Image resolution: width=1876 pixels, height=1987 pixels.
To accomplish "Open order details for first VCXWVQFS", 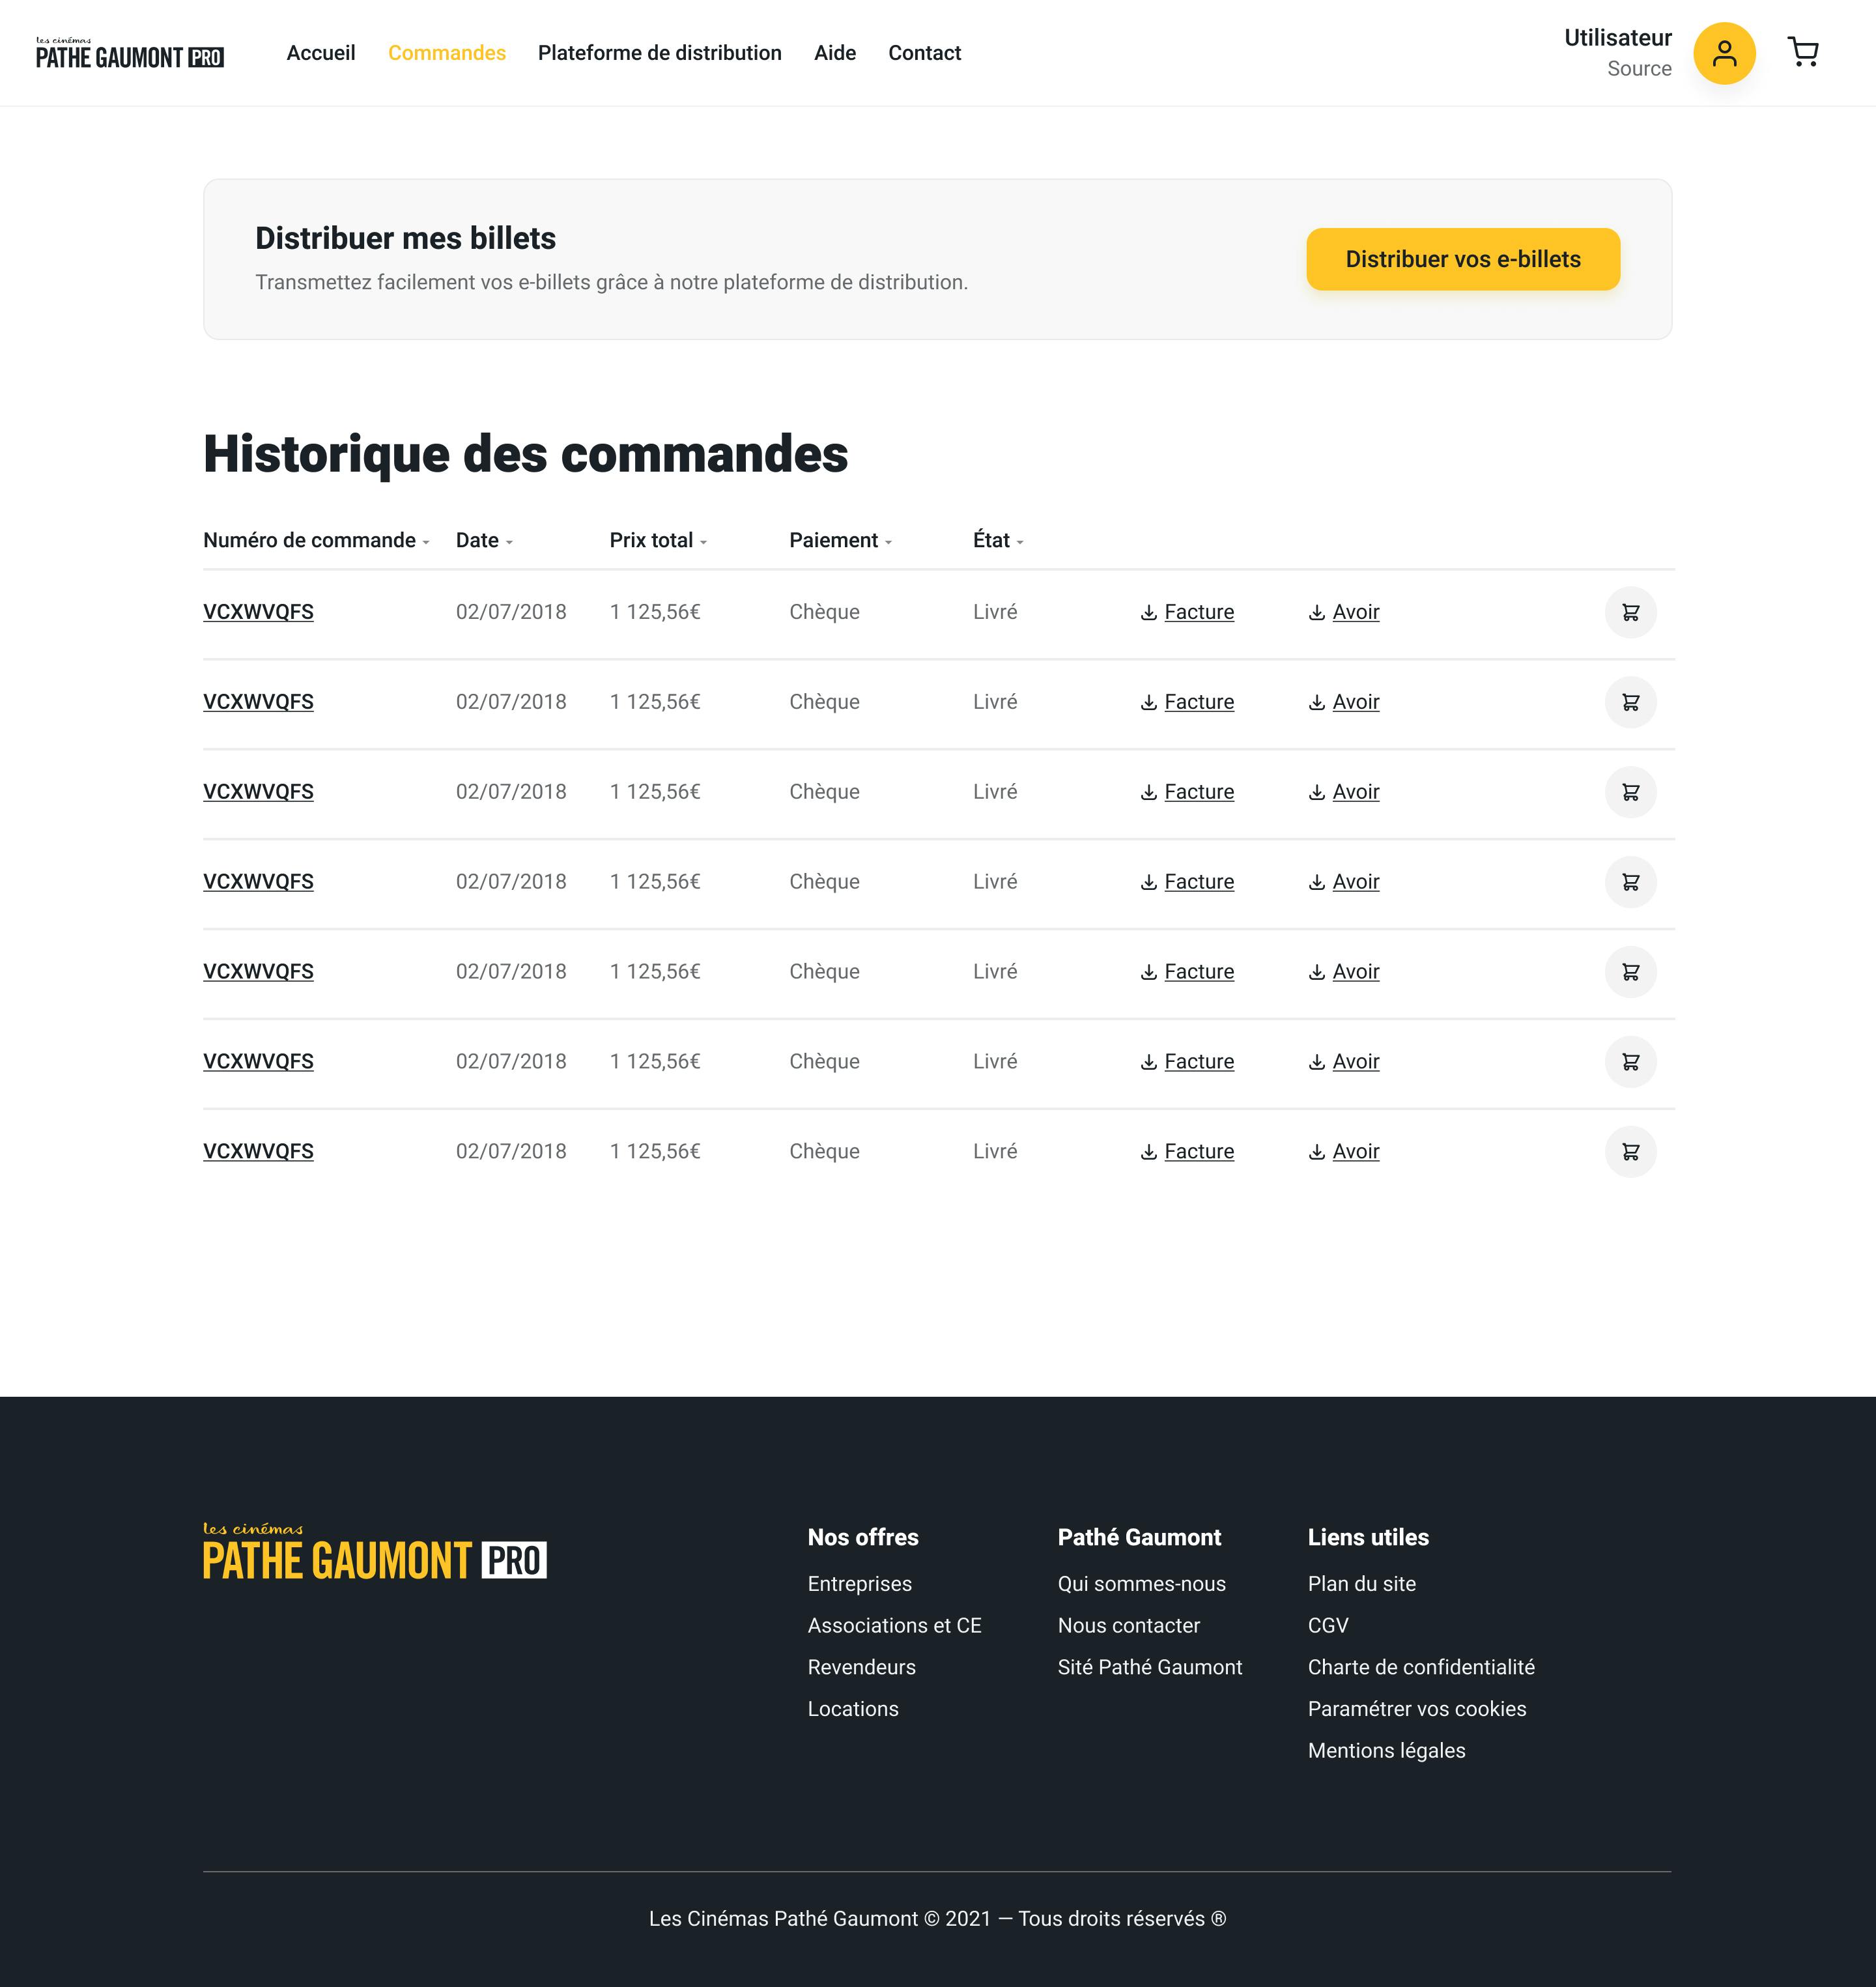I will (259, 612).
